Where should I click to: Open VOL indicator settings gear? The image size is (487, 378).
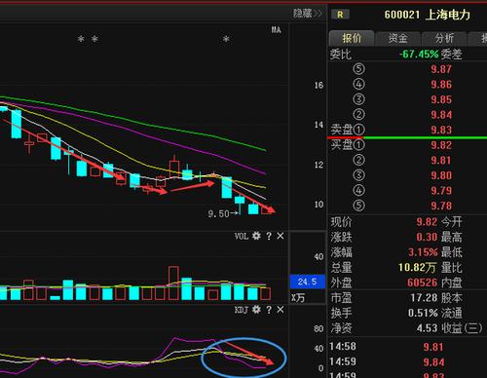click(x=256, y=236)
